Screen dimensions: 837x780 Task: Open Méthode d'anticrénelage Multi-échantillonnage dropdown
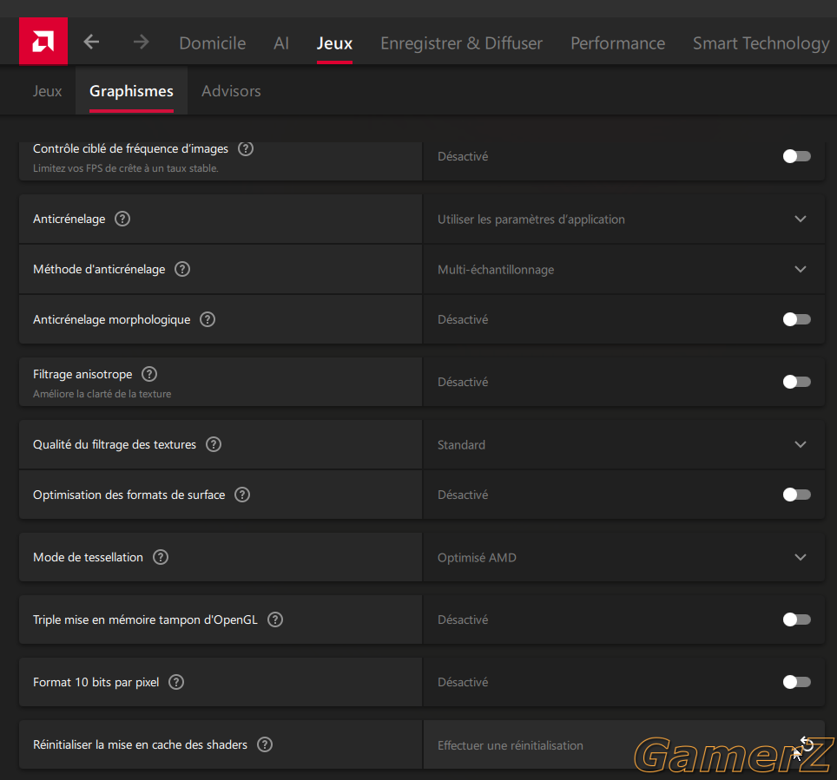(x=623, y=269)
